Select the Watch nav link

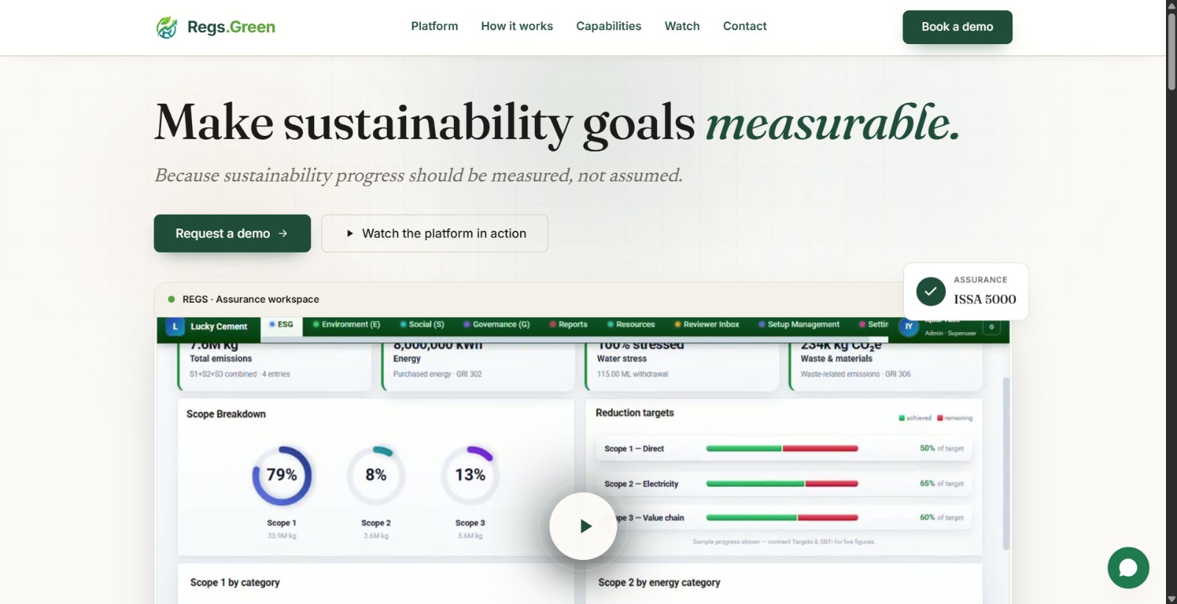click(682, 26)
